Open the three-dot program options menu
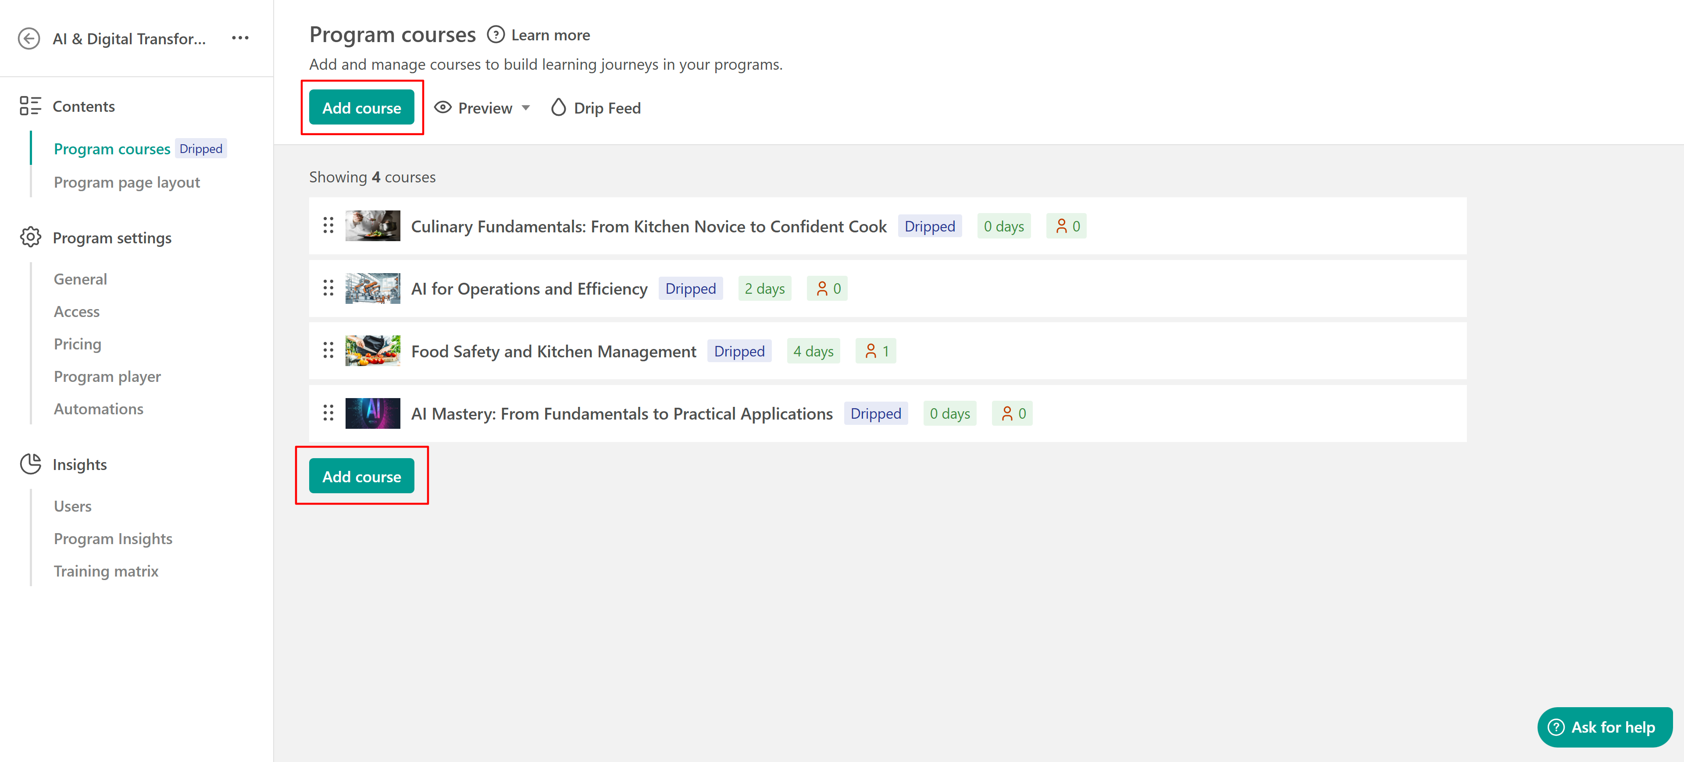This screenshot has width=1684, height=762. point(240,38)
